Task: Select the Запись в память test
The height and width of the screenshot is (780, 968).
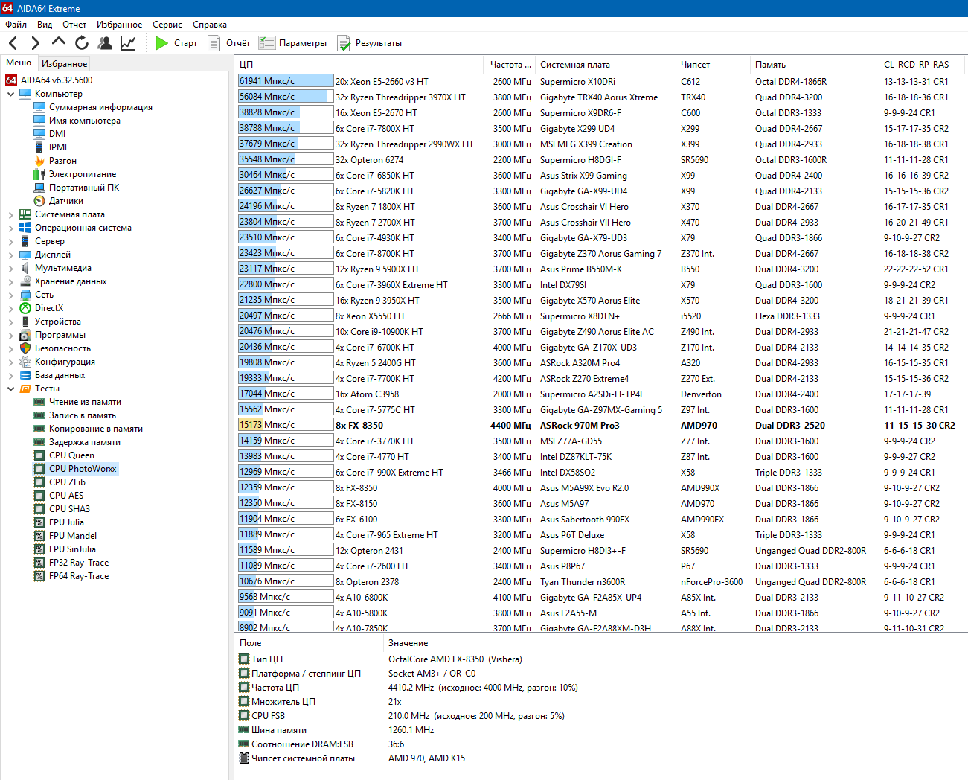Action: (75, 415)
